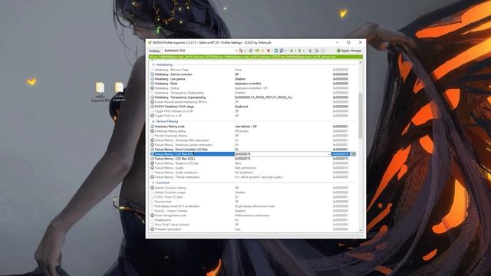Click the magnifier scan profiles icon
491x276 pixels.
[x=317, y=51]
